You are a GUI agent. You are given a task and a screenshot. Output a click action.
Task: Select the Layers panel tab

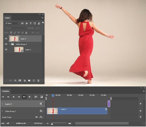7,18
